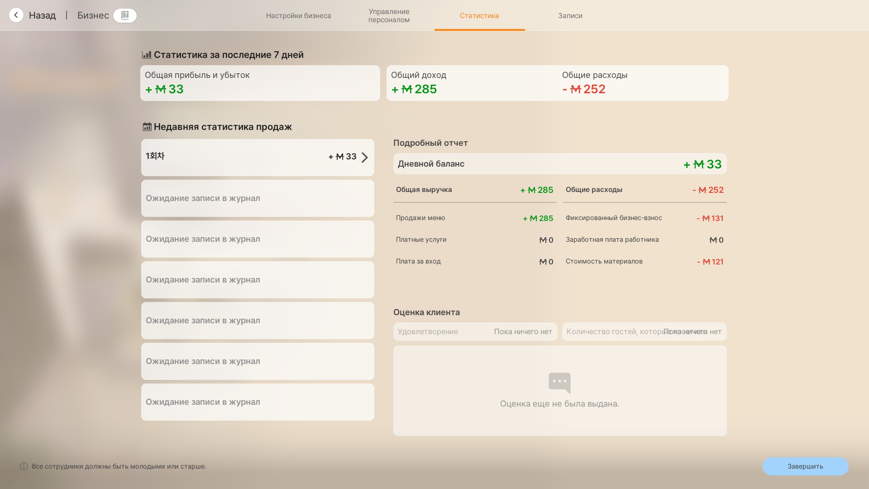Click the first Ожидание записи в журнал row

[x=258, y=198]
